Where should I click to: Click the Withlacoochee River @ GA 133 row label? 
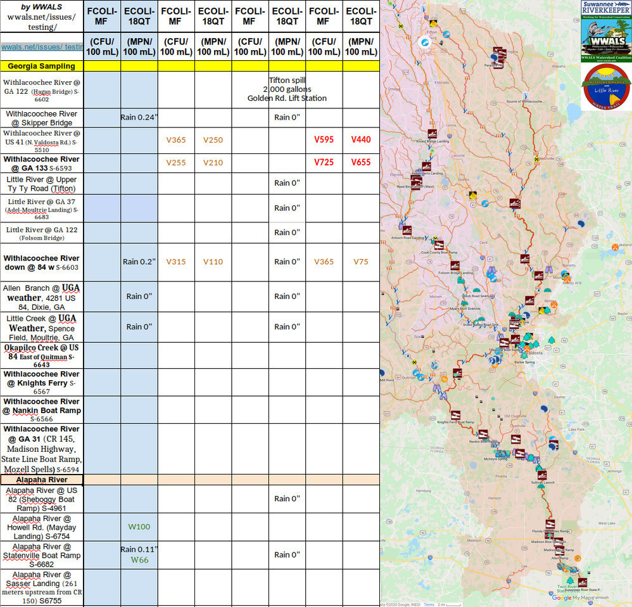pos(42,163)
